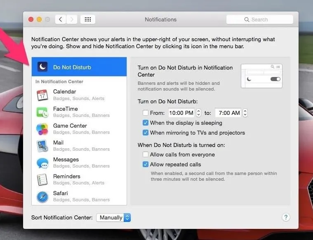Click the FaceTime app icon
This screenshot has width=313, height=240.
[42, 112]
